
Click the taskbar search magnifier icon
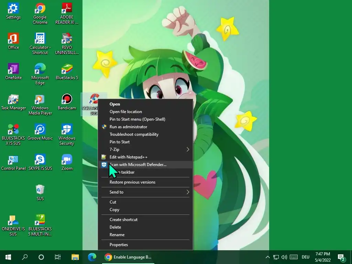(25, 257)
